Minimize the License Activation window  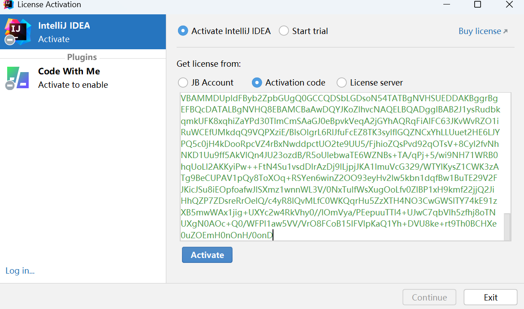click(446, 4)
